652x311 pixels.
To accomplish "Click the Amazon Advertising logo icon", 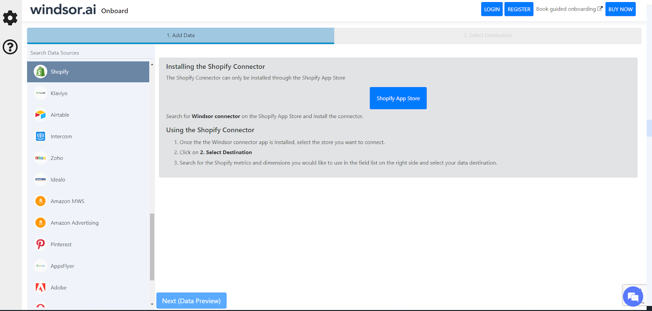I will [x=40, y=223].
